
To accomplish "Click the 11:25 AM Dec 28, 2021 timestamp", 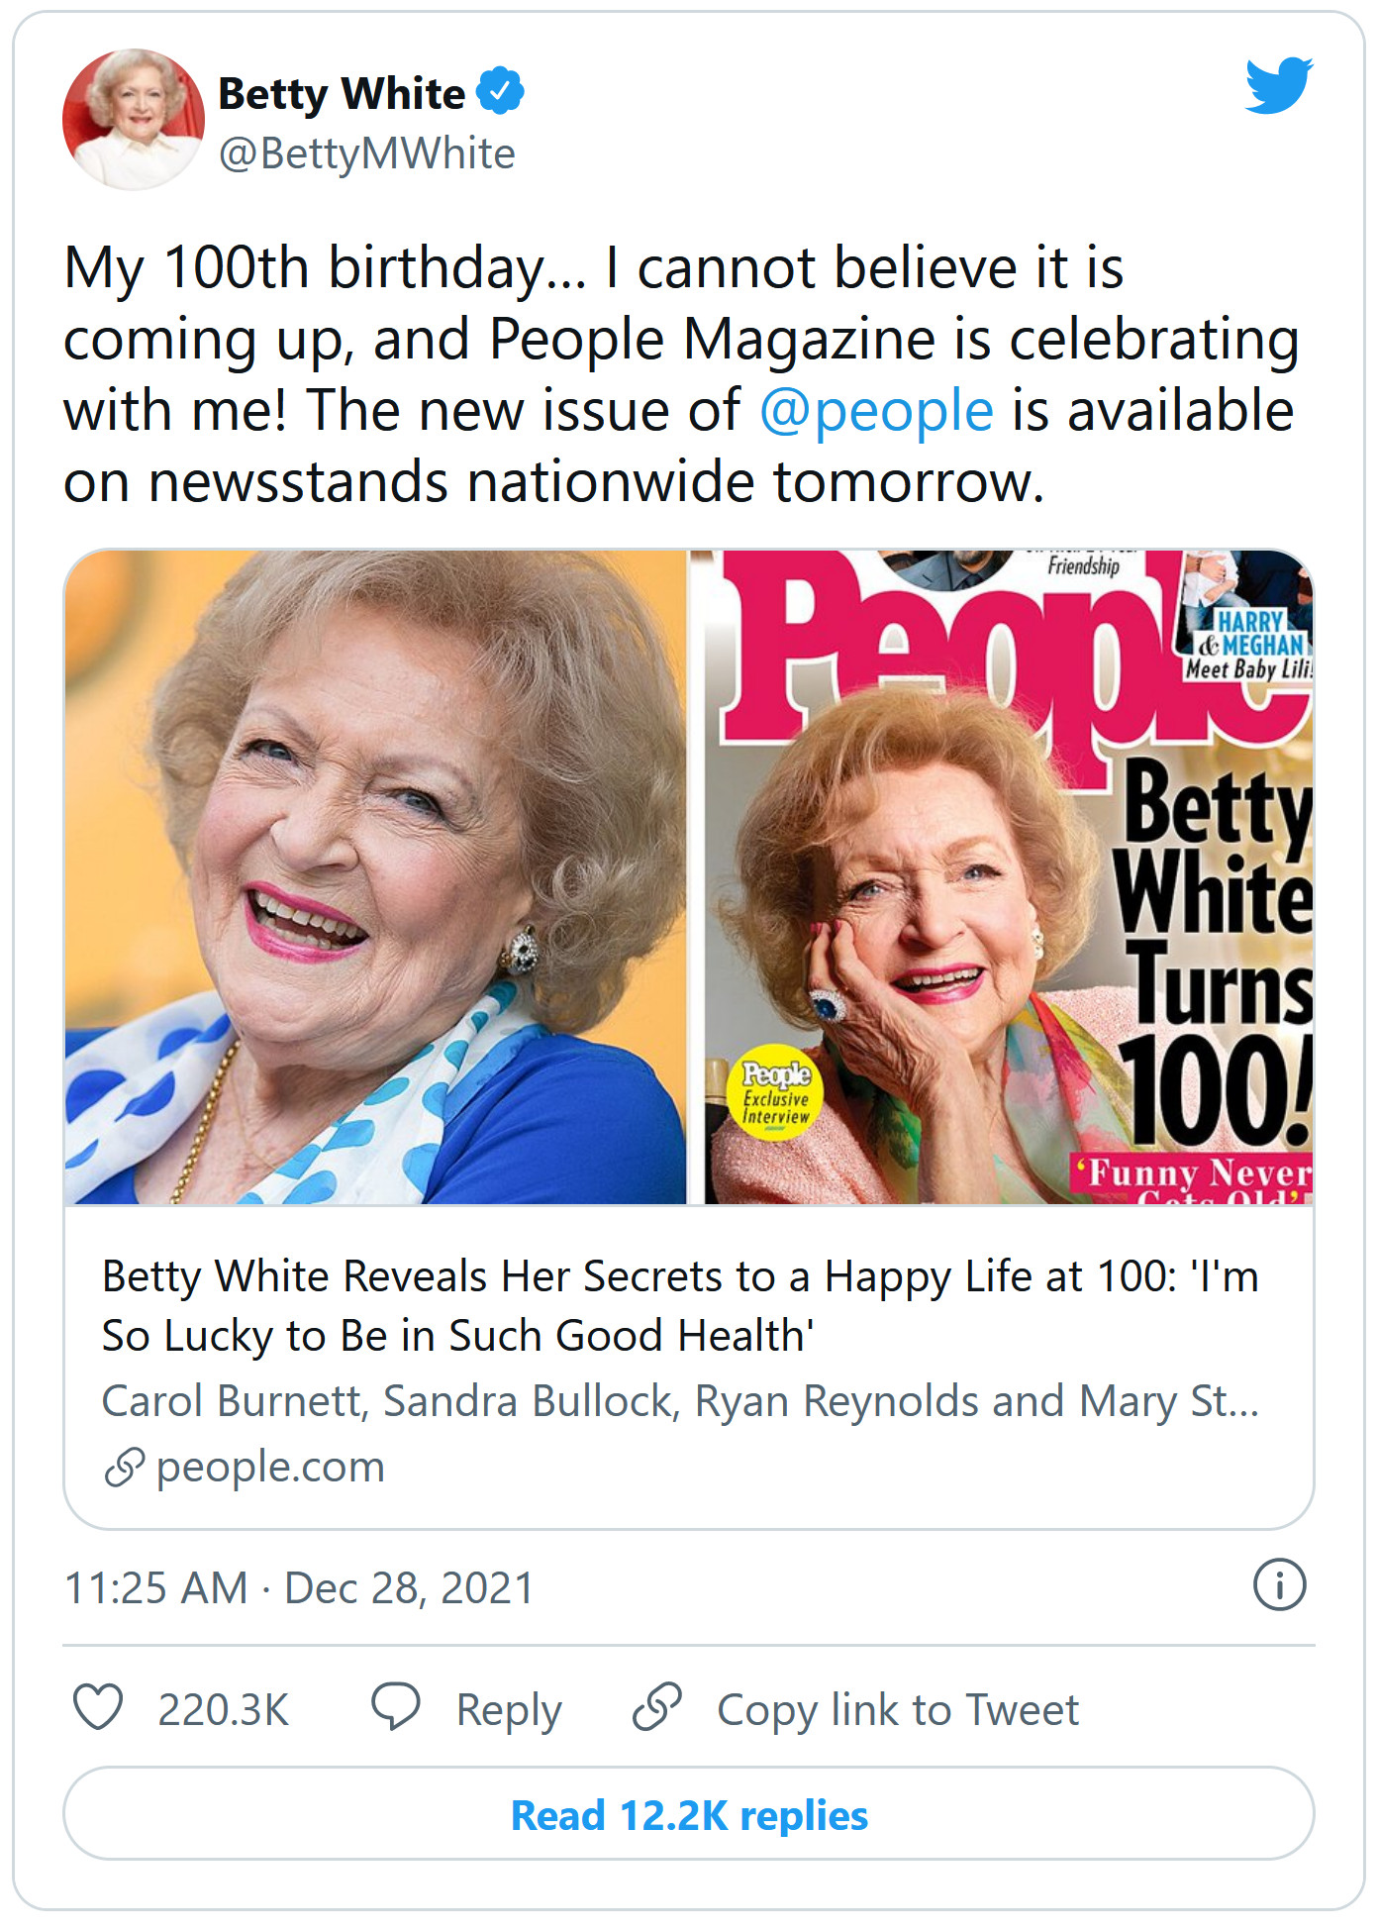I will [x=299, y=1587].
